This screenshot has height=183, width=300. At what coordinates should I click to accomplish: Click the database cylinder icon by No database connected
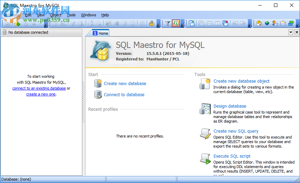point(5,32)
